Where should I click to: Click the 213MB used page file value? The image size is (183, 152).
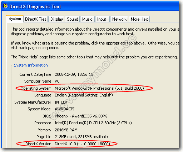(81, 137)
